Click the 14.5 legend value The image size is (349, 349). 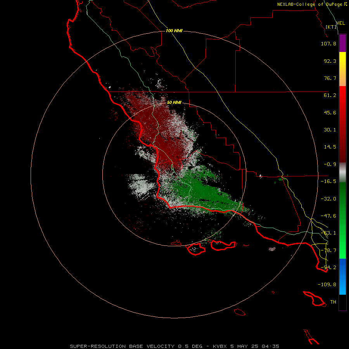pos(330,147)
